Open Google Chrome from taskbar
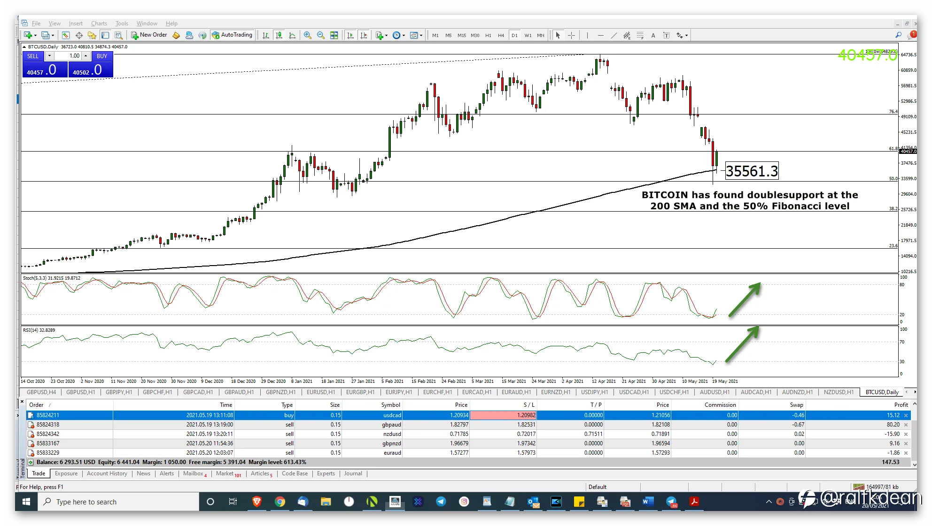The width and height of the screenshot is (932, 526). (280, 502)
